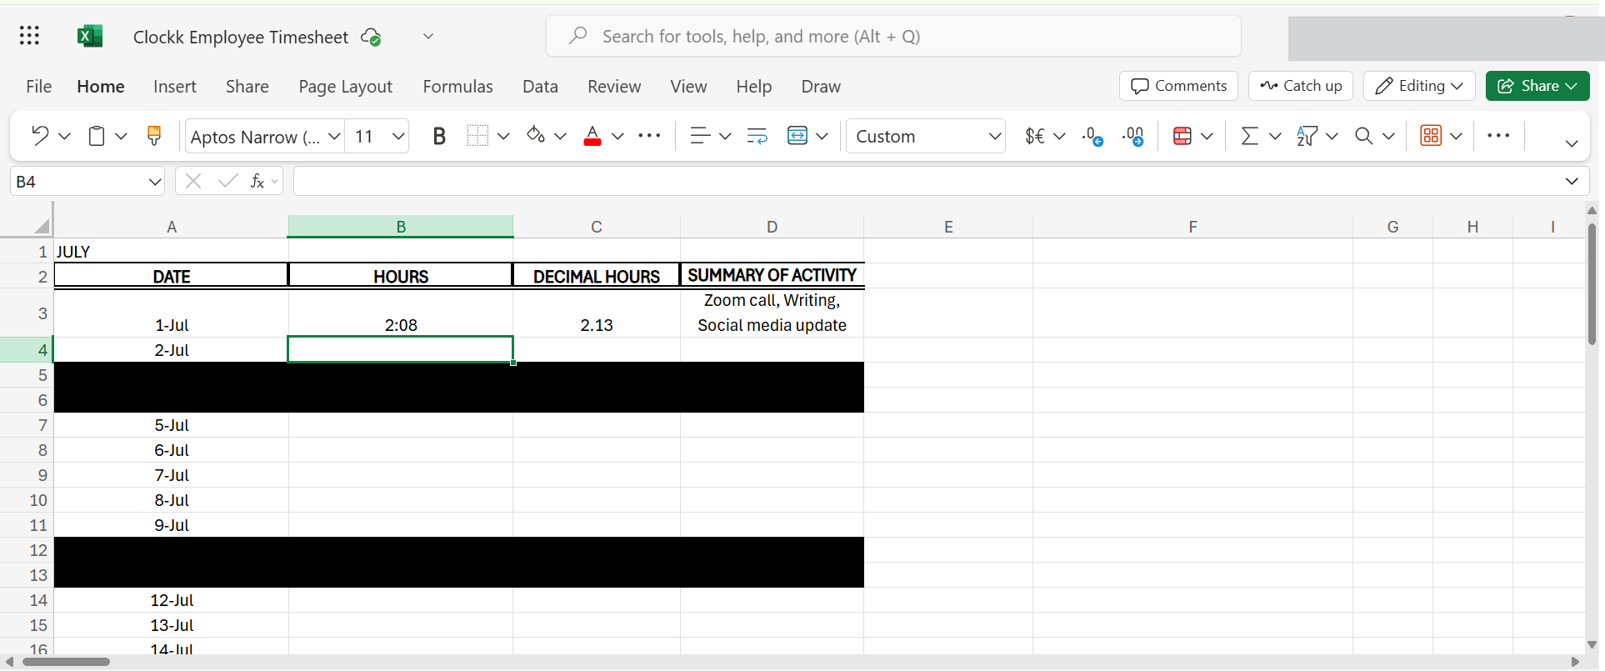Open more font options ellipsis
The image size is (1605, 671).
649,135
